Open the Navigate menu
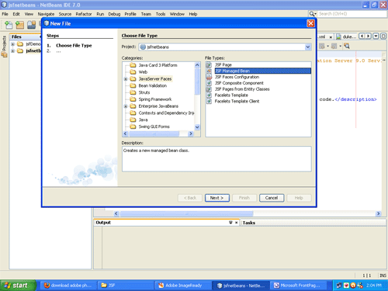Image resolution: width=388 pixels, height=291 pixels. (x=46, y=14)
